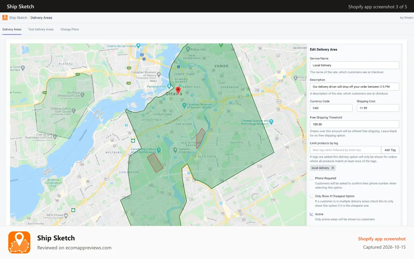Click the Shipping Cost field
The width and height of the screenshot is (414, 259).
[x=378, y=108]
